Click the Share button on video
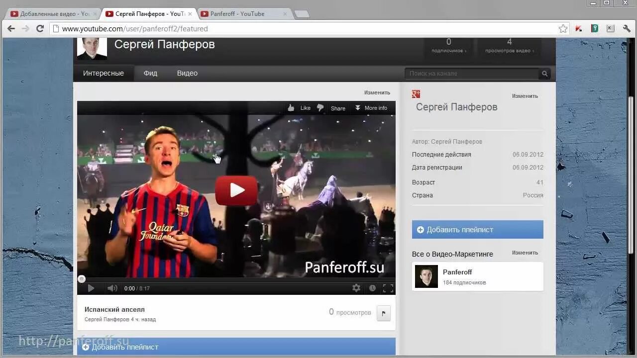 (338, 108)
